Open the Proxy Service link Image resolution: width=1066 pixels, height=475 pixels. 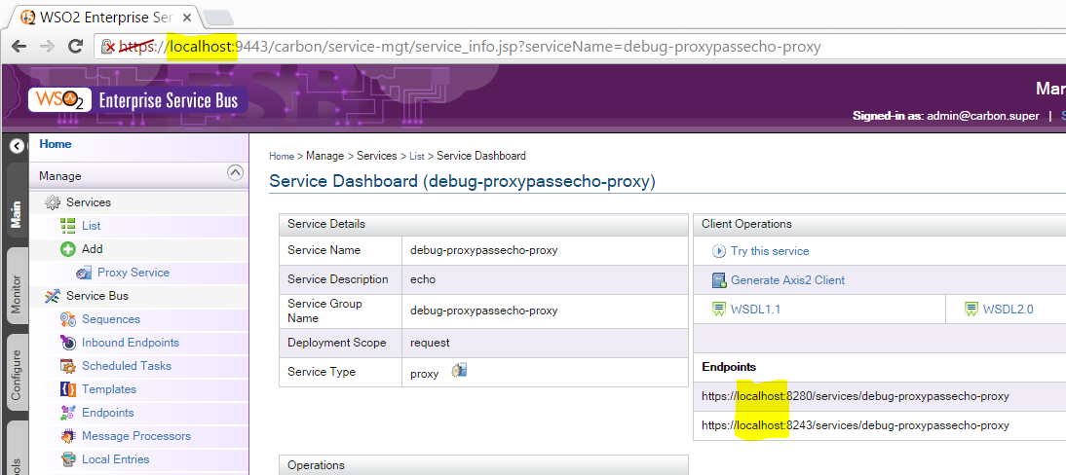pyautogui.click(x=133, y=273)
